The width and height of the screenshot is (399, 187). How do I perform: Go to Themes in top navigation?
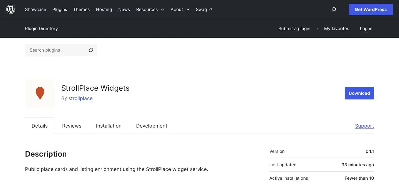(x=81, y=9)
